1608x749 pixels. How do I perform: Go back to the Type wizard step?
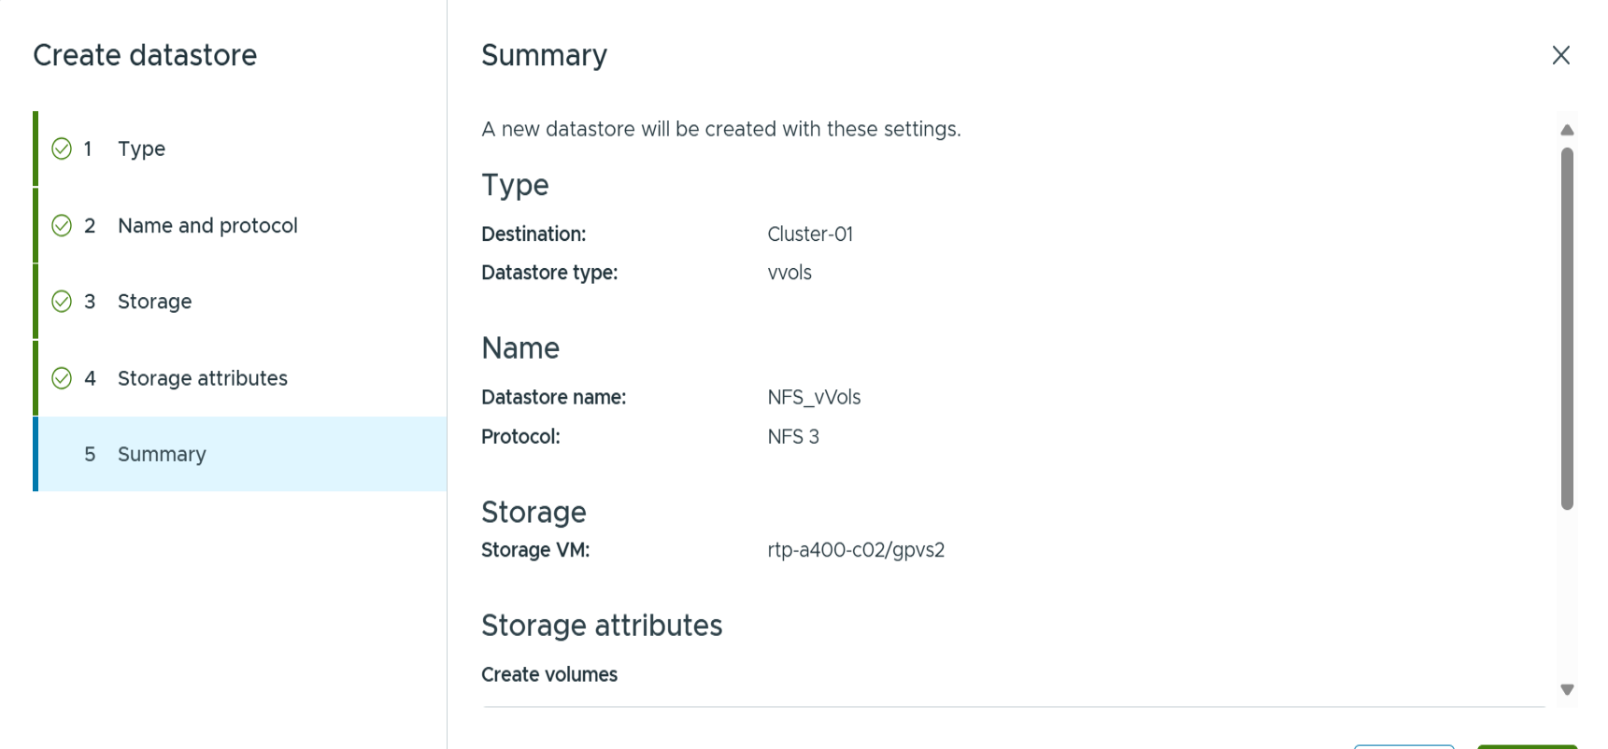coord(141,148)
